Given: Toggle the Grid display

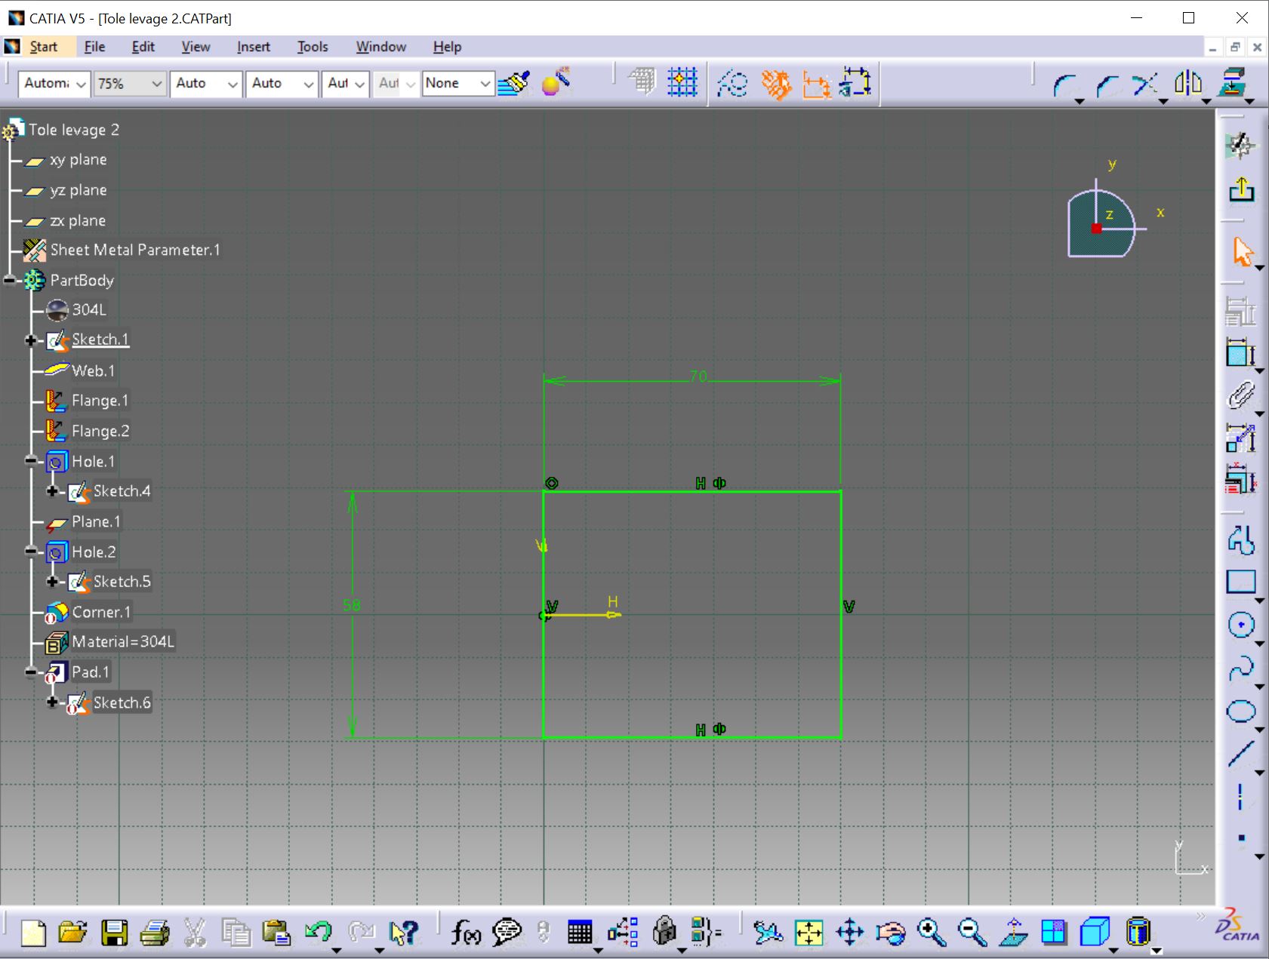Looking at the screenshot, I should pos(642,82).
